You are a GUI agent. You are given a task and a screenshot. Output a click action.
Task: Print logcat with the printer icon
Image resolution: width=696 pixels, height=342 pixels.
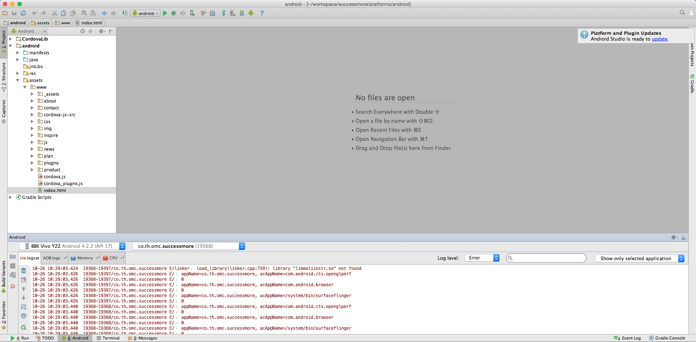pyautogui.click(x=24, y=316)
